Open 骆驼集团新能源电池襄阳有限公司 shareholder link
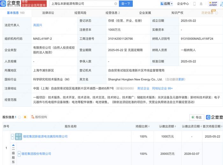The height and width of the screenshot is (165, 223). [45, 136]
